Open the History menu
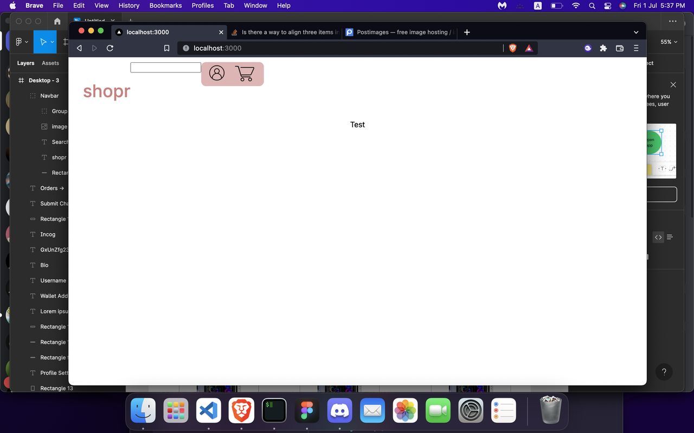 click(129, 5)
